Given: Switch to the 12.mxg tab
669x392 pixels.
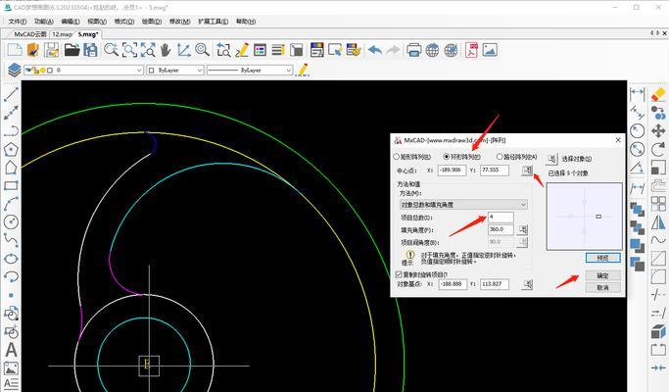Looking at the screenshot, I should (x=62, y=34).
